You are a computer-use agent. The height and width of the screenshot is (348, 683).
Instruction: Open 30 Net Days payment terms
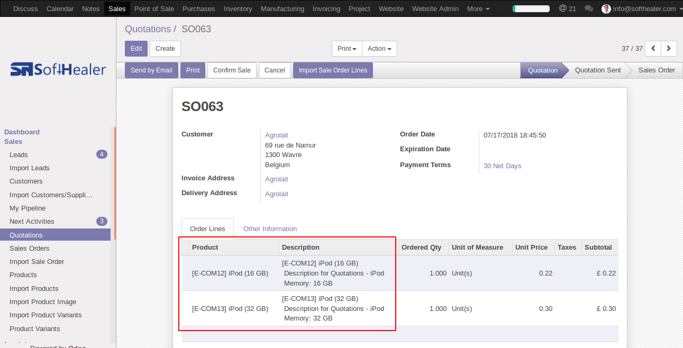click(502, 166)
